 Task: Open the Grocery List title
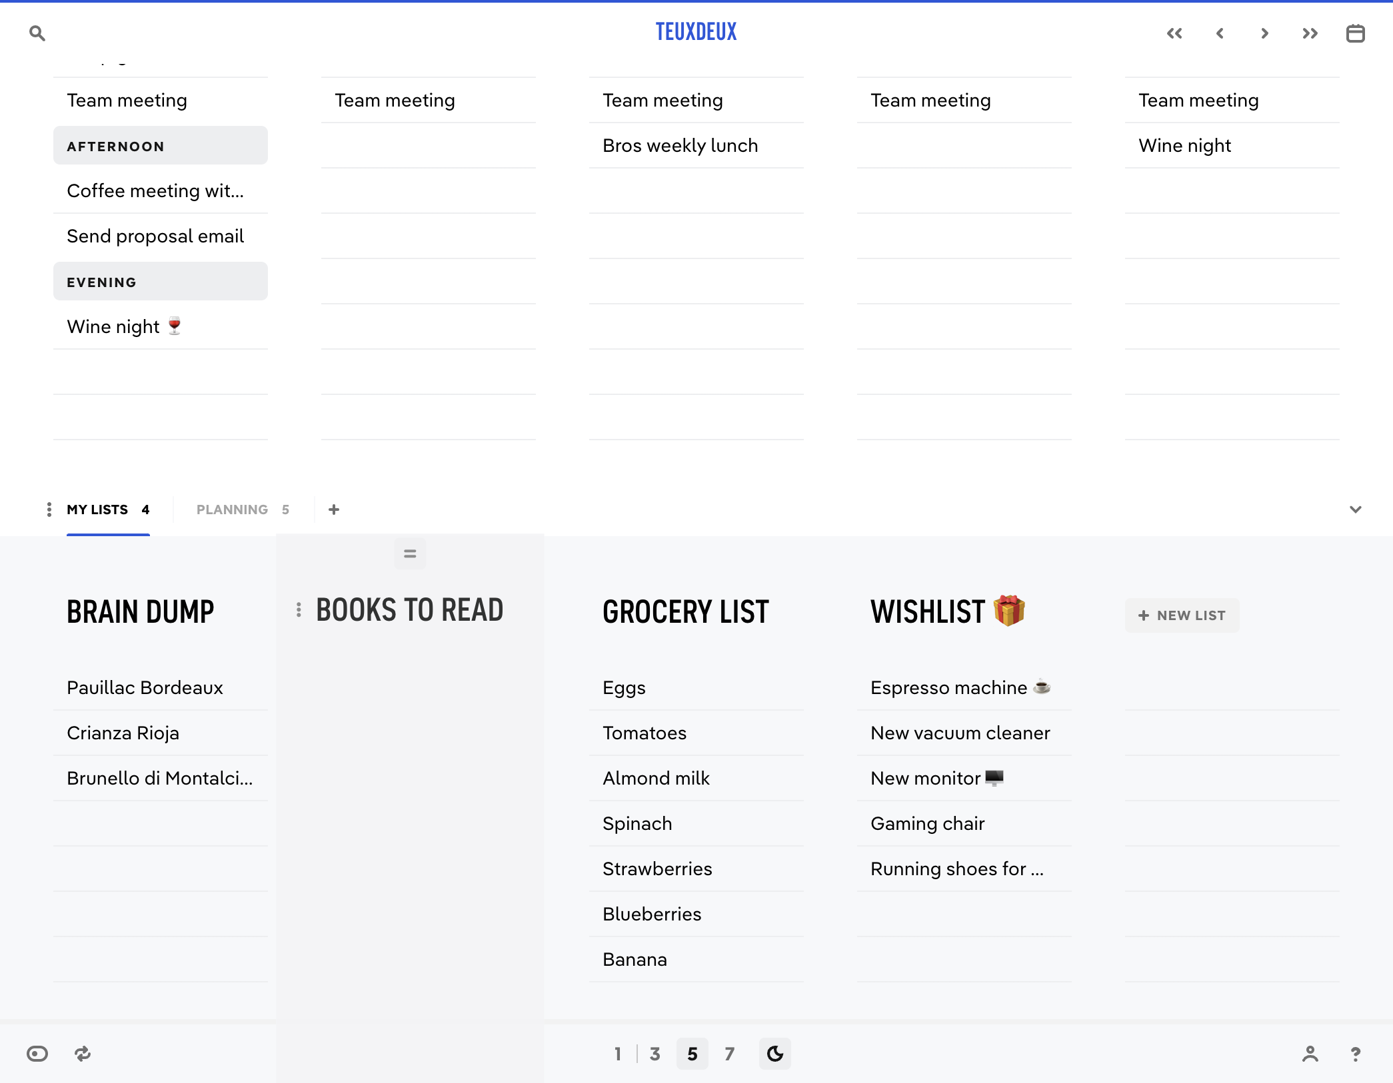point(686,611)
